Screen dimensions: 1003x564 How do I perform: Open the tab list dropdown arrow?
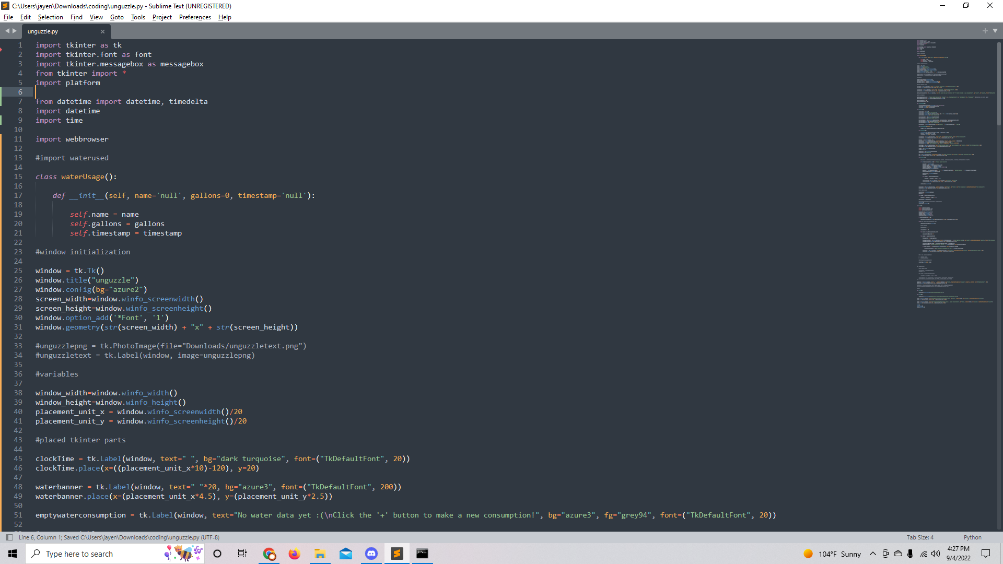[x=995, y=31]
